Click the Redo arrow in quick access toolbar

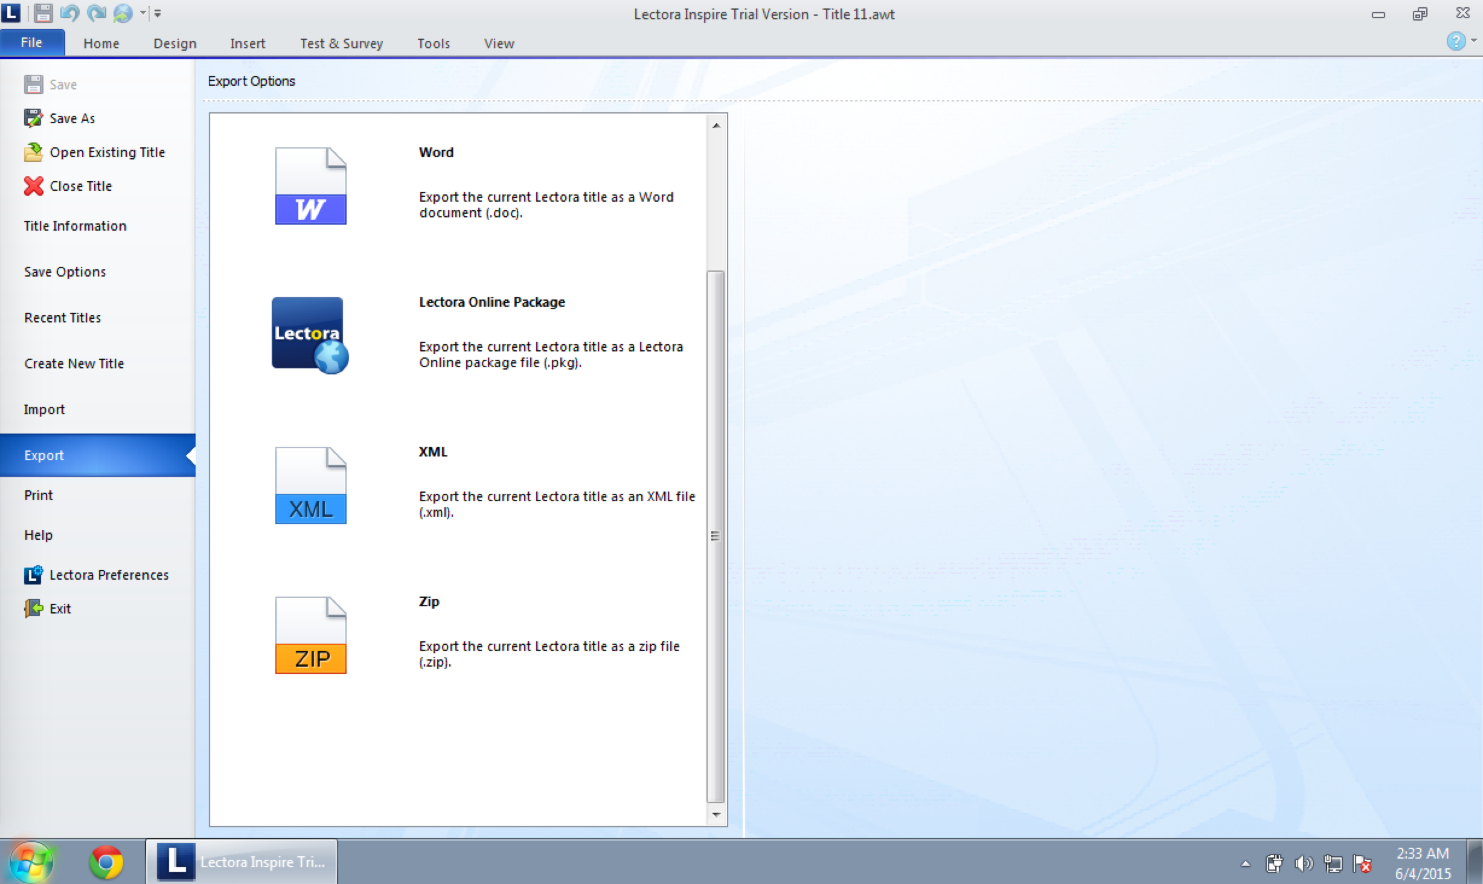point(96,13)
